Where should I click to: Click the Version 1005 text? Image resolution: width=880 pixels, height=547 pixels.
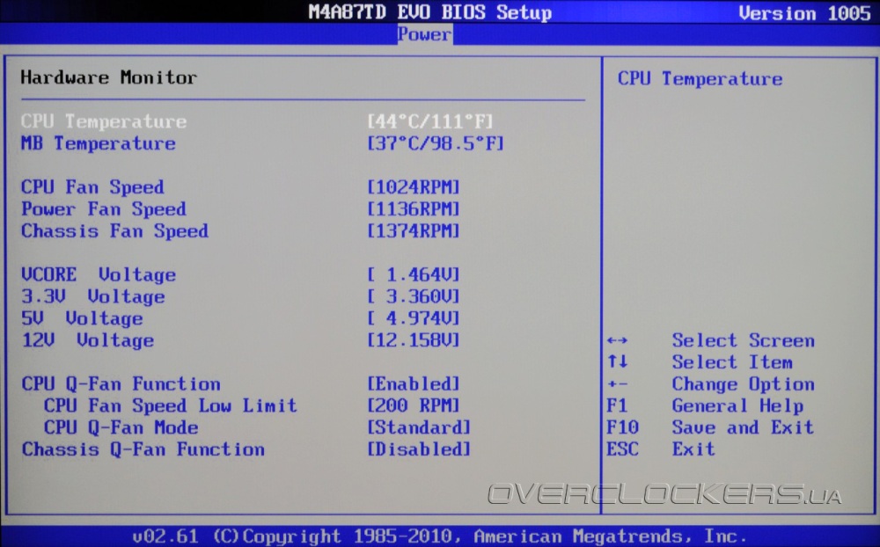805,13
